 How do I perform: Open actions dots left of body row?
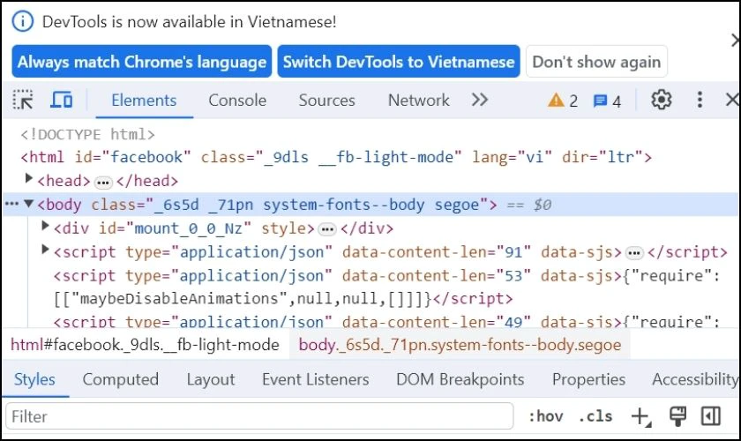click(11, 205)
